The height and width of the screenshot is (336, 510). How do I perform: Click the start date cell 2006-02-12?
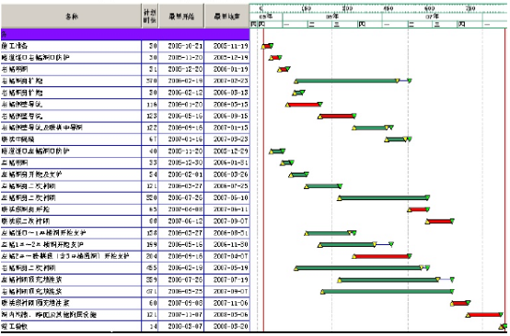(181, 93)
